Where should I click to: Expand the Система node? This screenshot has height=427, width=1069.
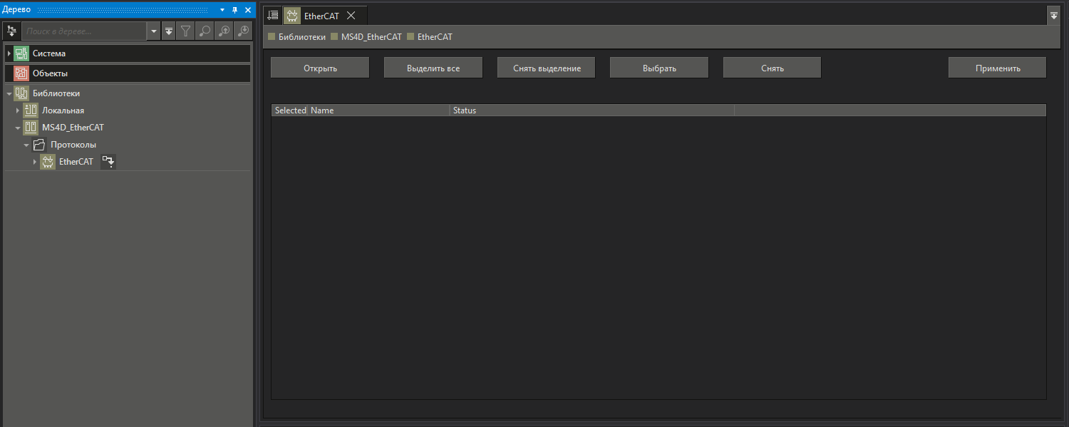(9, 53)
